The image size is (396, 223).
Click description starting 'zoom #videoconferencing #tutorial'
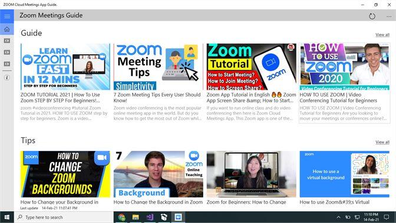point(64,113)
